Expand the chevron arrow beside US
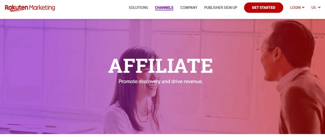Screen dimensions: 325x137 tap(319, 7)
